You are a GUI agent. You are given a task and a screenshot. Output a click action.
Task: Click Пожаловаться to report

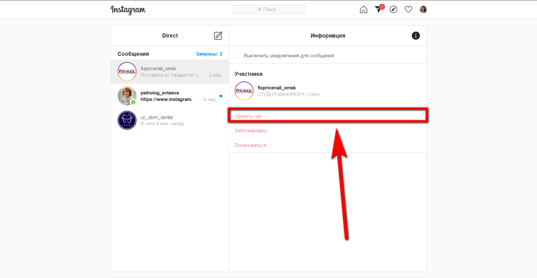250,145
